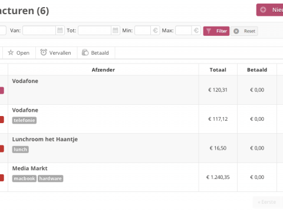Open the Media Markt invoice
This screenshot has height=212, width=283.
click(x=30, y=168)
